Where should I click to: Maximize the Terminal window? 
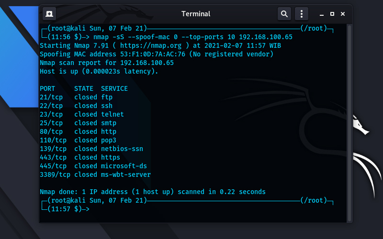click(332, 14)
